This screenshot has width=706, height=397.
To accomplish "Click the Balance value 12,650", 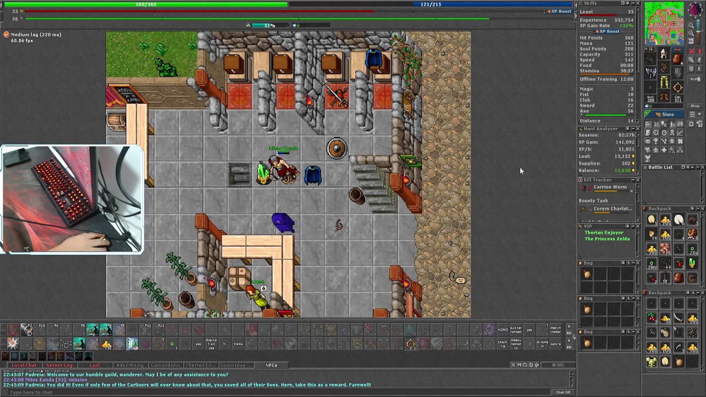I will [623, 170].
